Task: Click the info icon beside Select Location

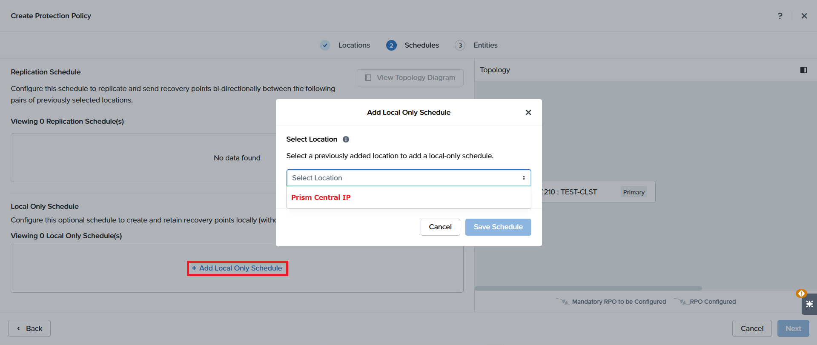Action: pos(346,140)
